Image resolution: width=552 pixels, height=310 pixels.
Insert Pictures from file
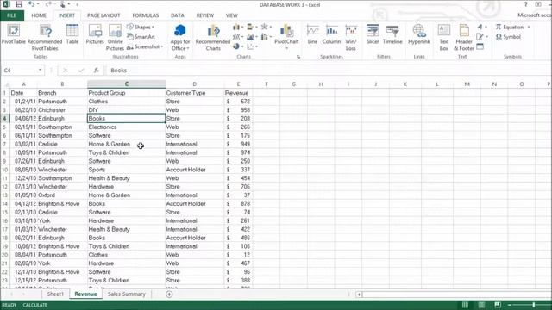tap(95, 34)
